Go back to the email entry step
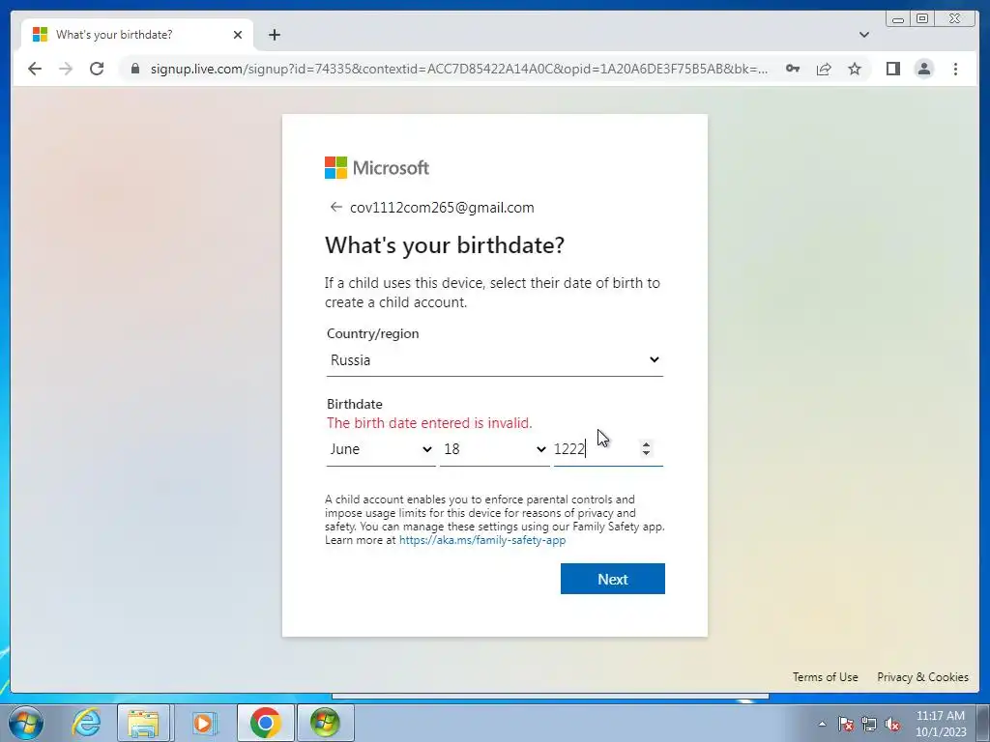990x742 pixels. [x=335, y=207]
